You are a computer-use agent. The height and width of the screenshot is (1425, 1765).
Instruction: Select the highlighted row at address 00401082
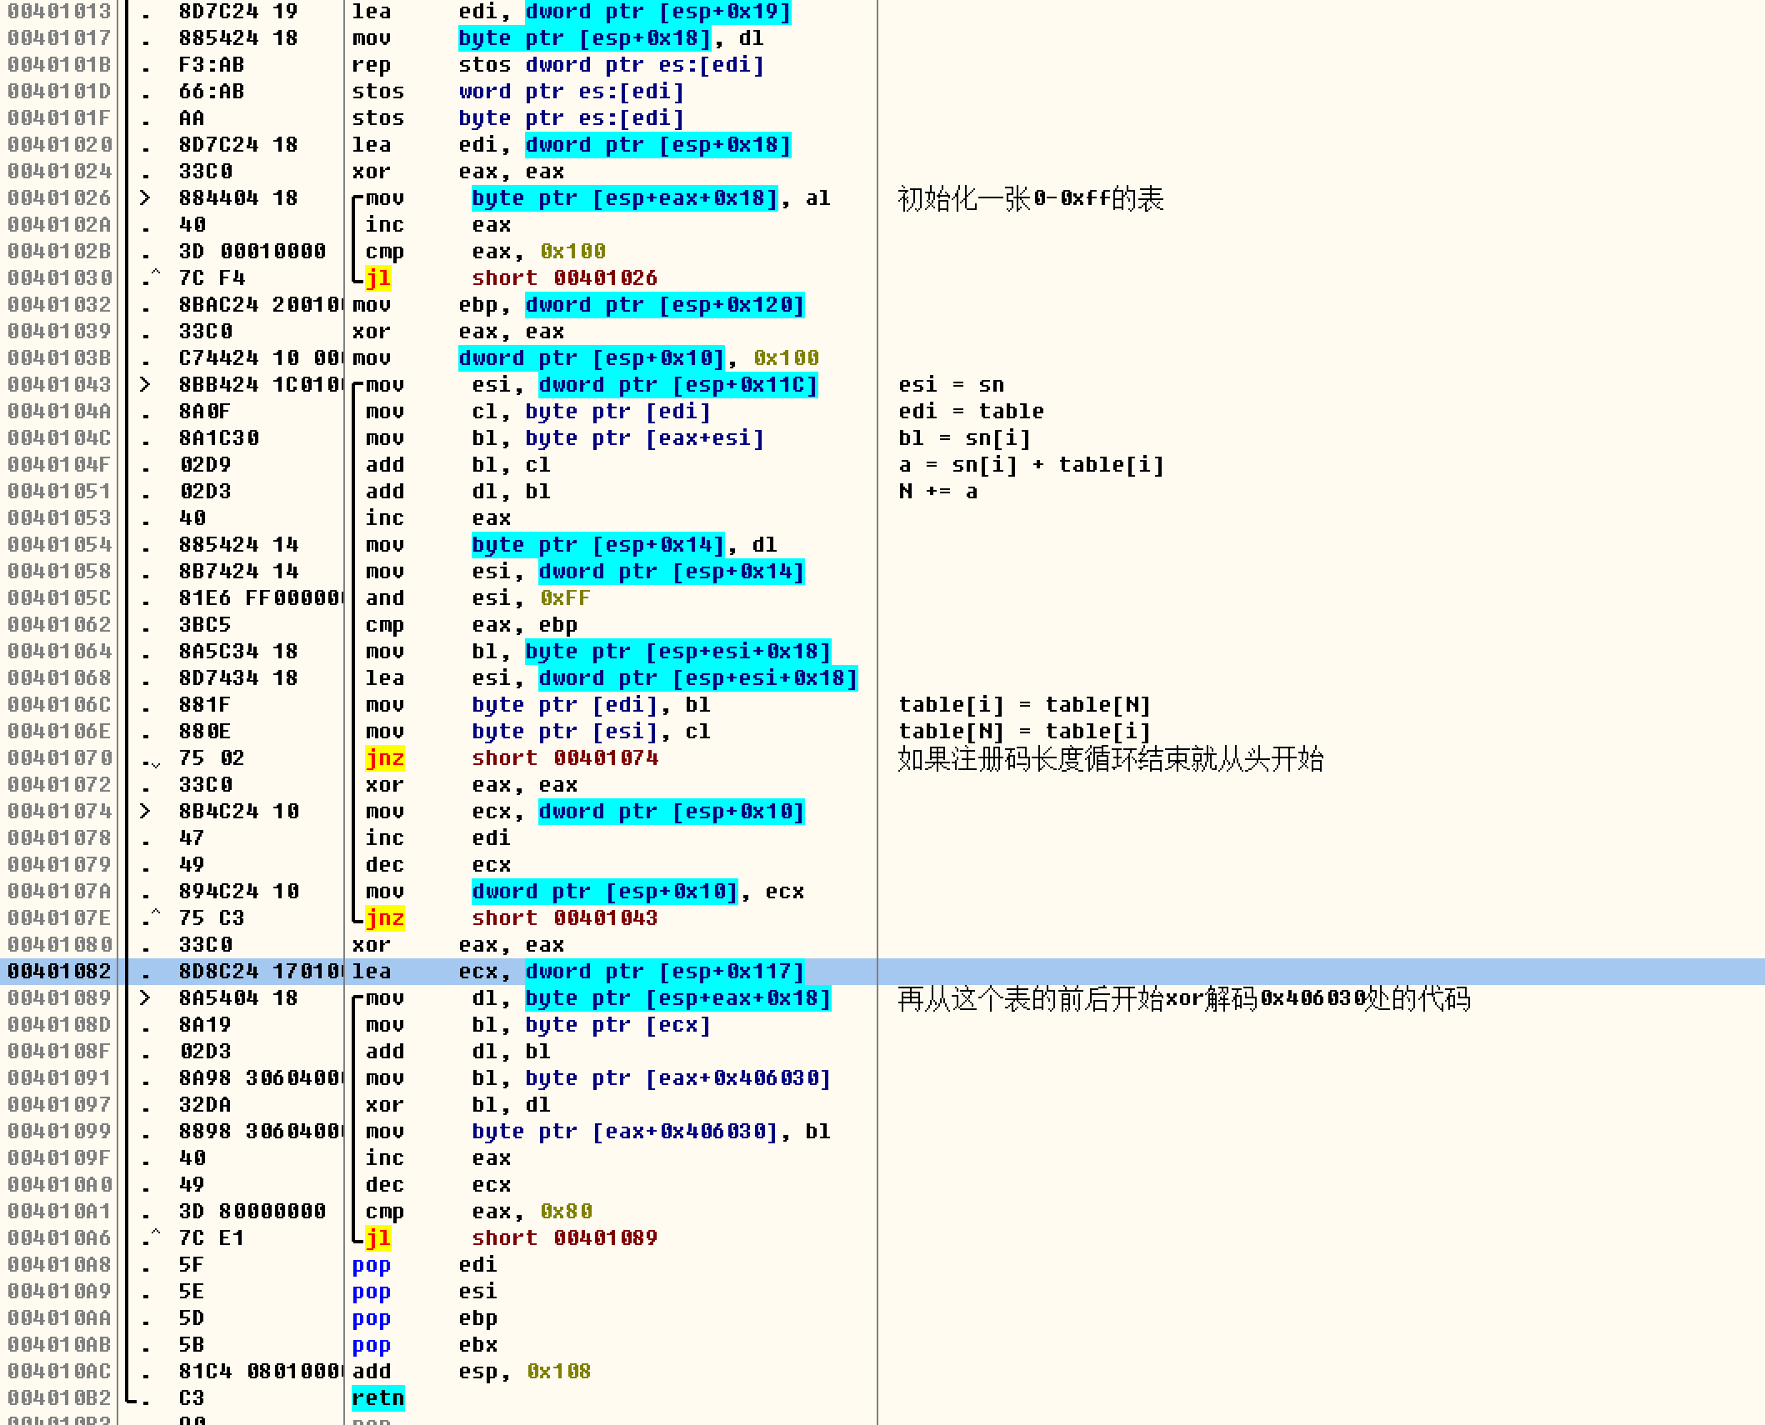58,971
